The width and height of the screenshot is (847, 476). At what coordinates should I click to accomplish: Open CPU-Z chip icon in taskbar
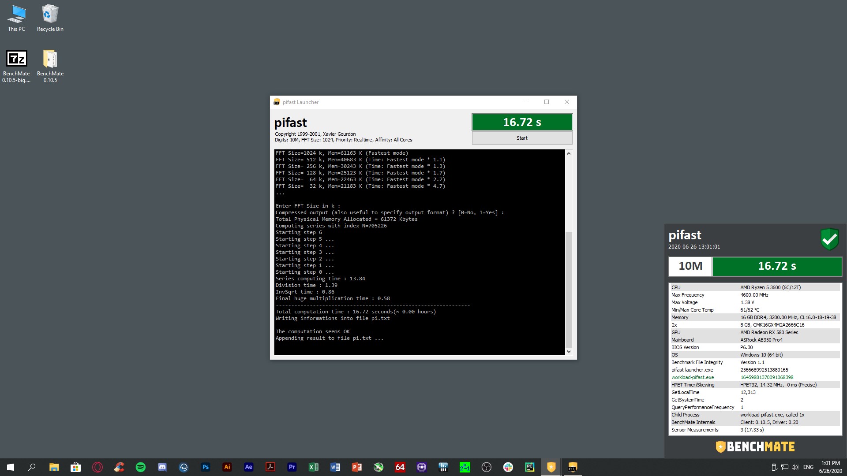click(421, 467)
